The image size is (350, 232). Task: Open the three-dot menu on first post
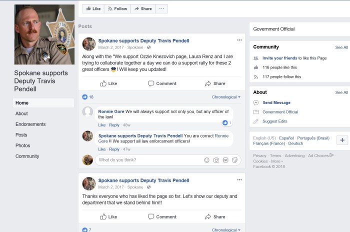point(239,40)
